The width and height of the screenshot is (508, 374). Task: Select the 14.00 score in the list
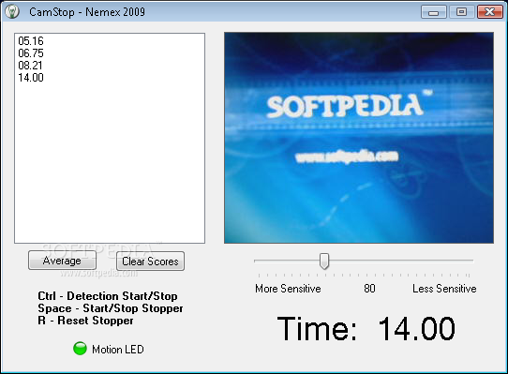pos(31,78)
